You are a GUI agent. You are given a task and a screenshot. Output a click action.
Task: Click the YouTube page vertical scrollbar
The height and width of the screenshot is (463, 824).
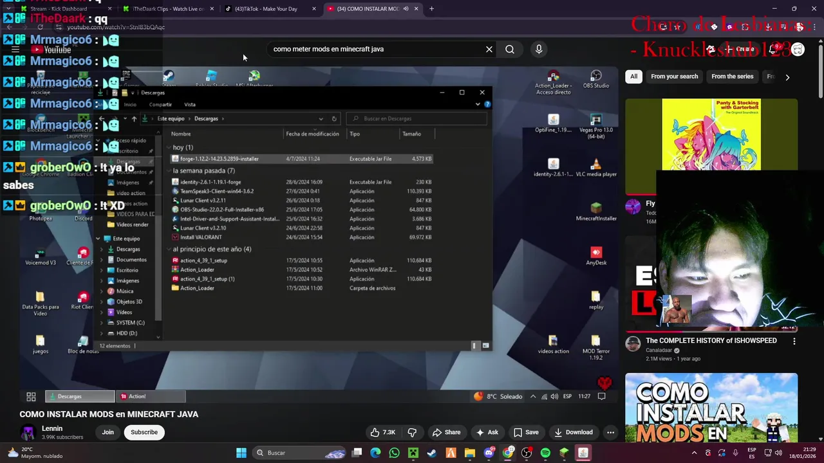tap(820, 71)
